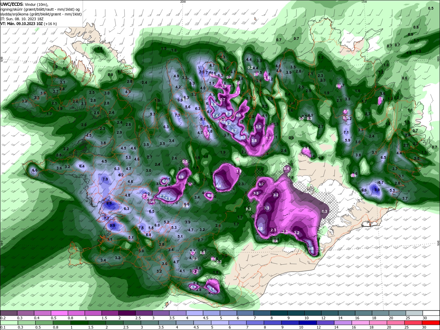The image size is (440, 330).
Task: Click the 4.9 precipitation value on the map
Action: (176, 76)
